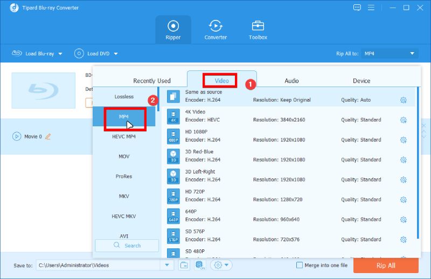Choose the Lossless format category
Screen dimensions: 431x279
[x=124, y=97]
